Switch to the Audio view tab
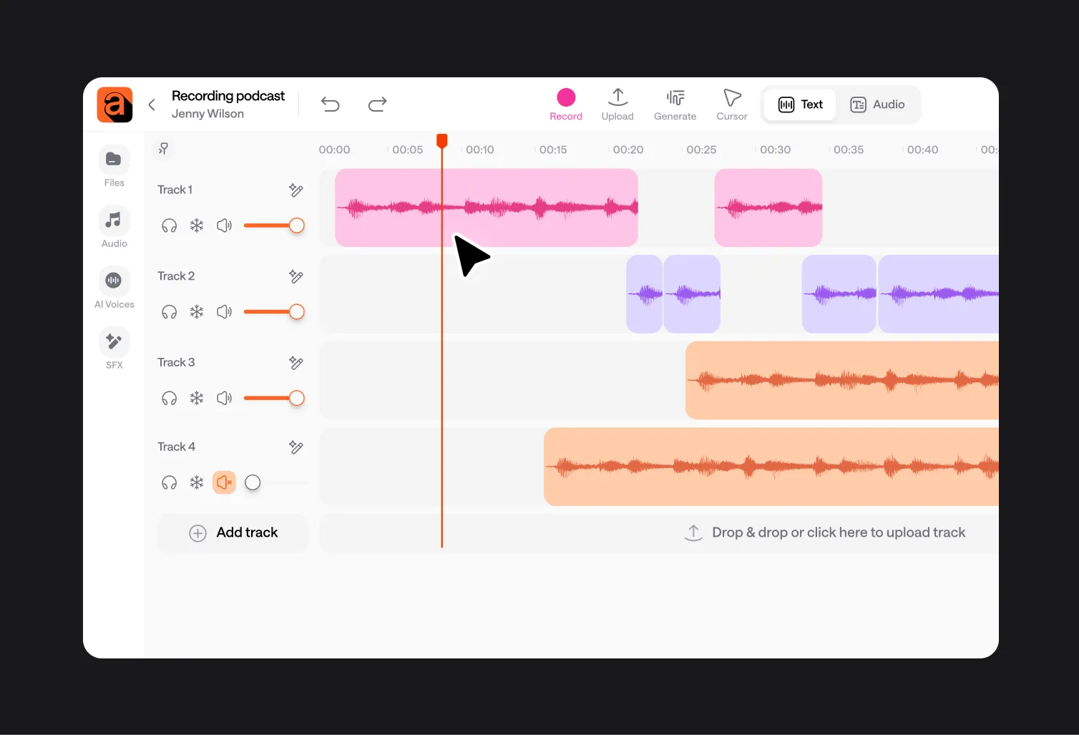This screenshot has width=1079, height=735. coord(877,104)
